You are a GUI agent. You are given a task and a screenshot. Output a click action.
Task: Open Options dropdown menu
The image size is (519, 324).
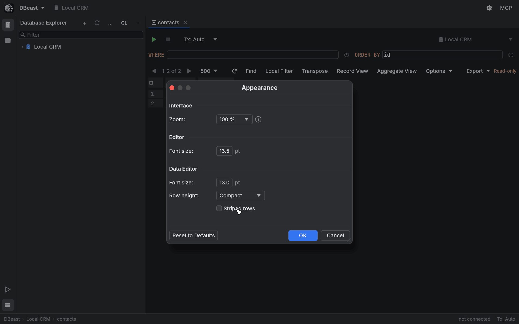pos(439,71)
